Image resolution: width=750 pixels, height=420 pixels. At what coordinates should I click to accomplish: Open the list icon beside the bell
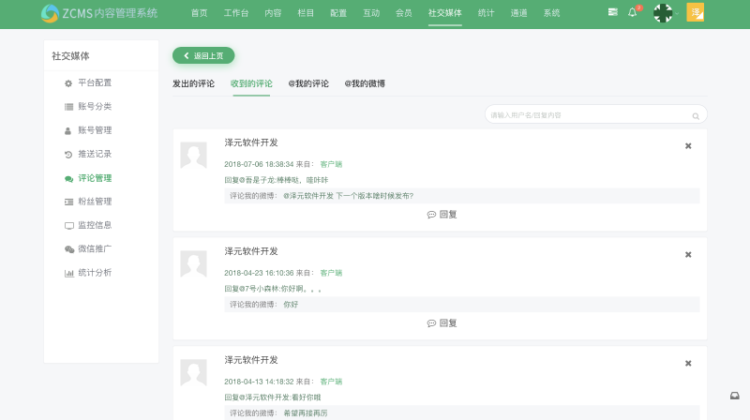point(613,12)
